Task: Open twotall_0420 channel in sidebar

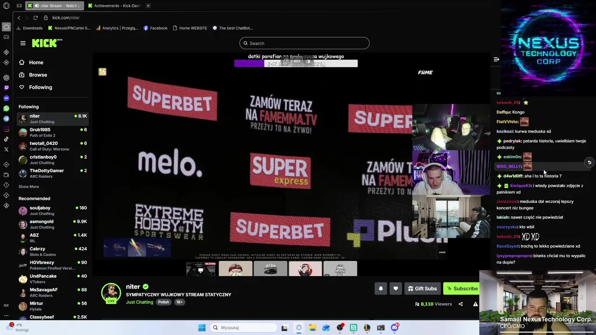Action: [53, 146]
